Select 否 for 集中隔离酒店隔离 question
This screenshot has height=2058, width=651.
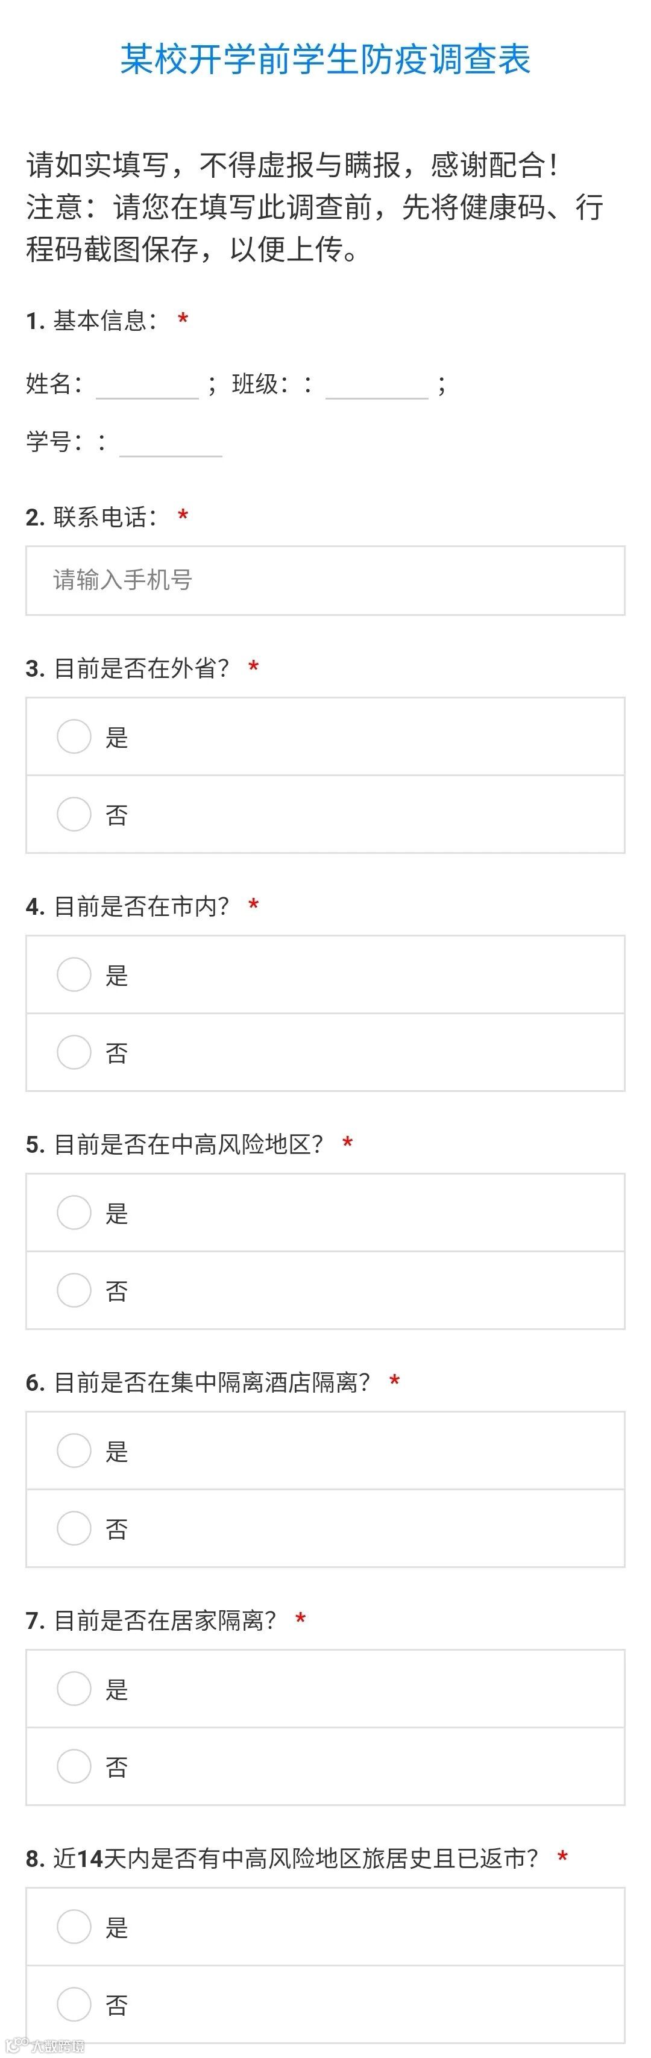click(x=74, y=1528)
